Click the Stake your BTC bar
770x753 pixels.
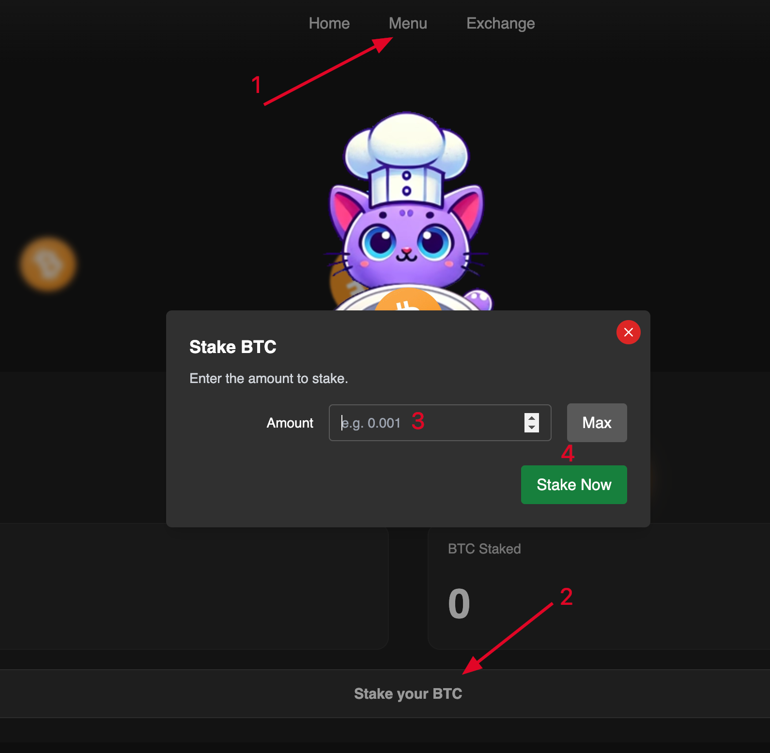(x=408, y=693)
